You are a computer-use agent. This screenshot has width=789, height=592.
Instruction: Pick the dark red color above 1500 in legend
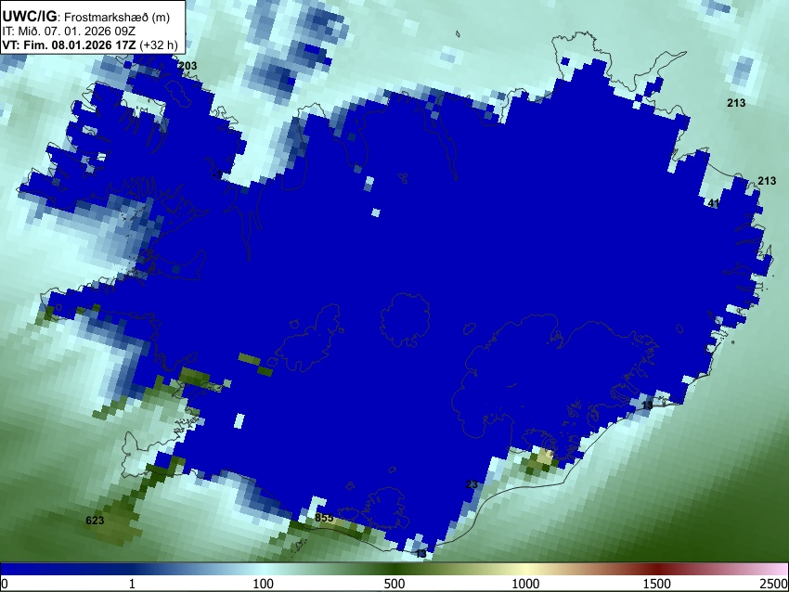point(656,569)
